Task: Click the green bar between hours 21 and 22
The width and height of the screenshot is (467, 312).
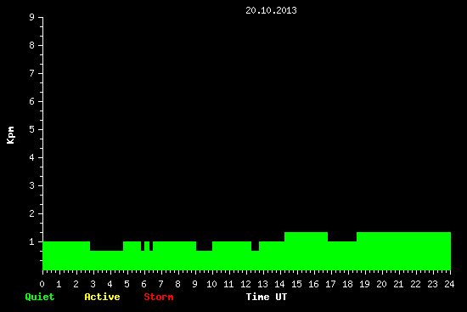Action: (408, 251)
